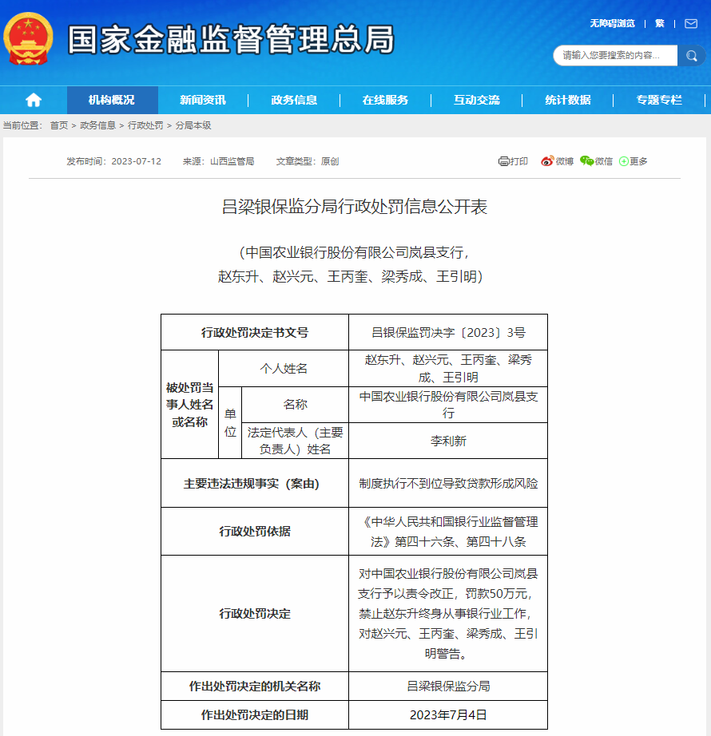The height and width of the screenshot is (736, 711).
Task: Switch to traditional Chinese with 繁
Action: click(x=660, y=24)
